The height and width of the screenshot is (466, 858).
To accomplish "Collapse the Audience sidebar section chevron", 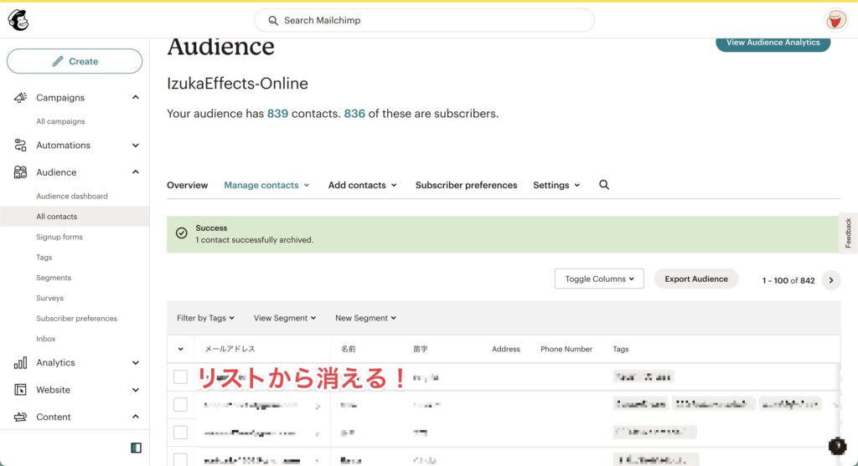I will click(135, 172).
